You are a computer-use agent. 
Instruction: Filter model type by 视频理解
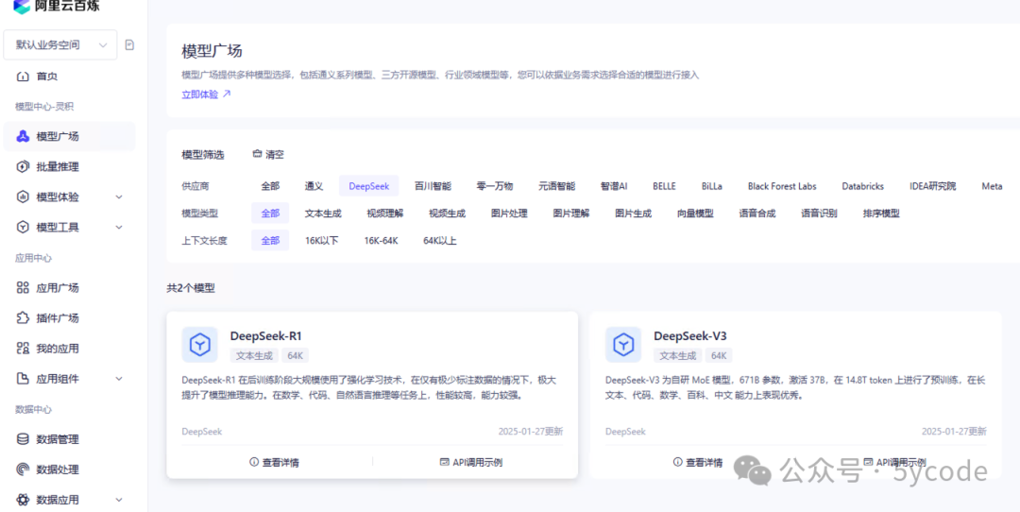[385, 213]
